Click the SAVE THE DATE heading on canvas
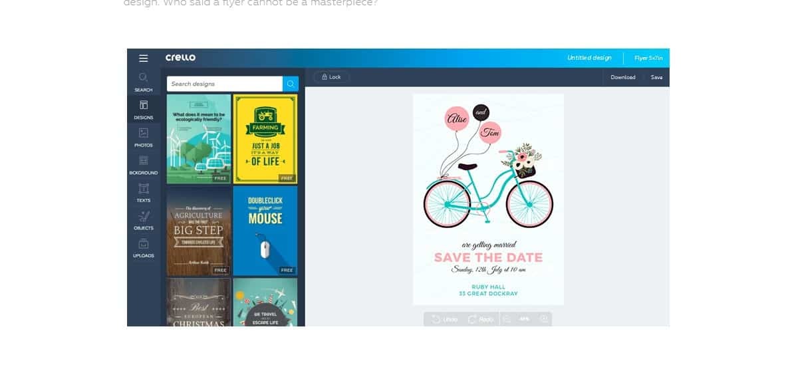The width and height of the screenshot is (798, 367). click(x=488, y=257)
